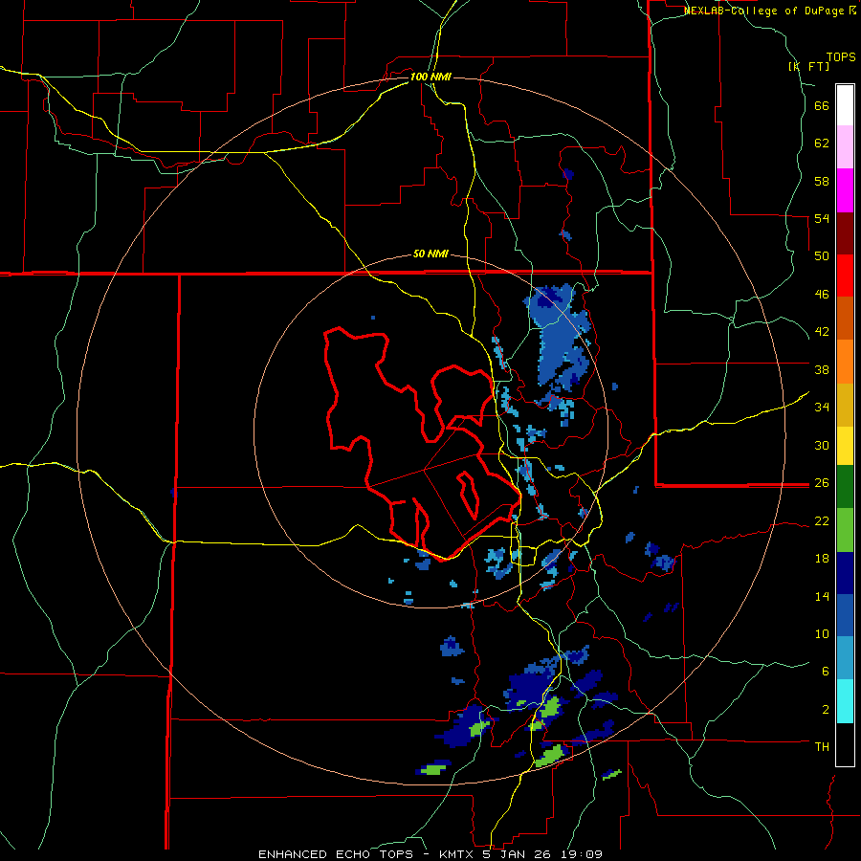Image resolution: width=861 pixels, height=861 pixels.
Task: Click the legend value 38
Action: tap(822, 369)
